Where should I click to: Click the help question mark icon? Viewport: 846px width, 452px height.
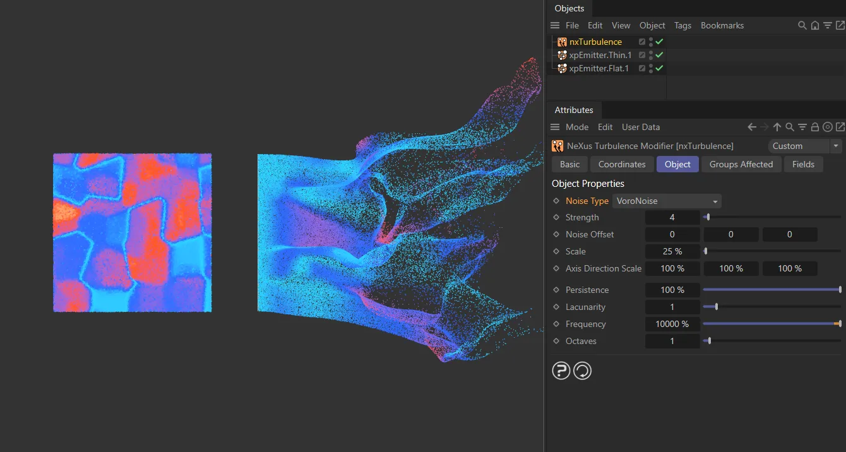coord(561,371)
